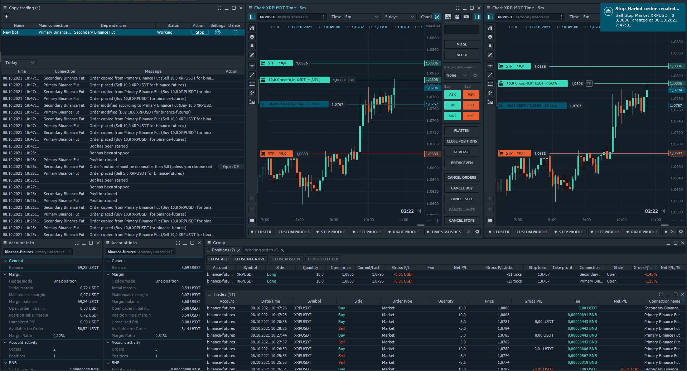Click the CLOSE NEGATIVE button
687x371 pixels.
250,259
